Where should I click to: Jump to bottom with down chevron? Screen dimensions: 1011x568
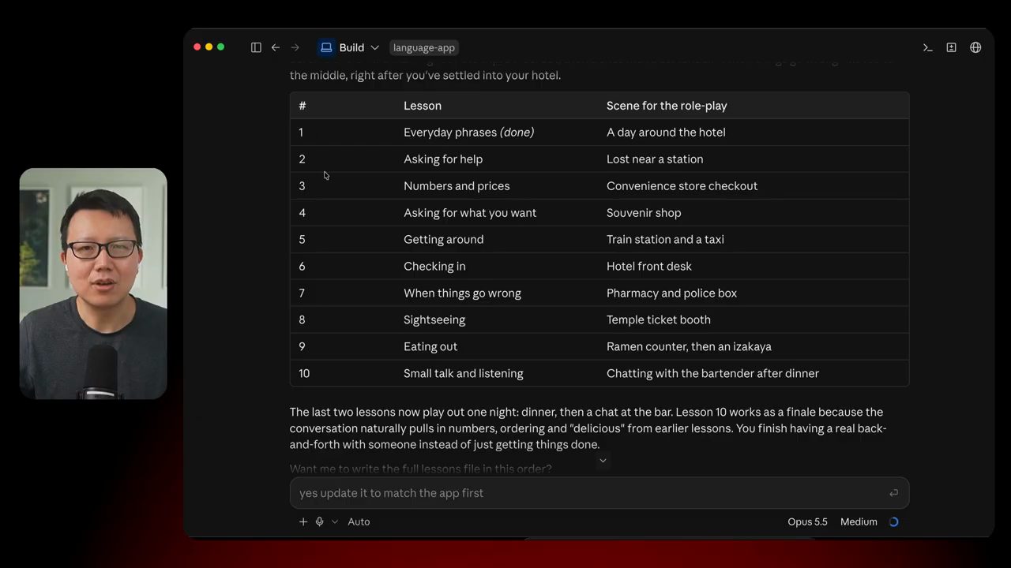tap(603, 461)
